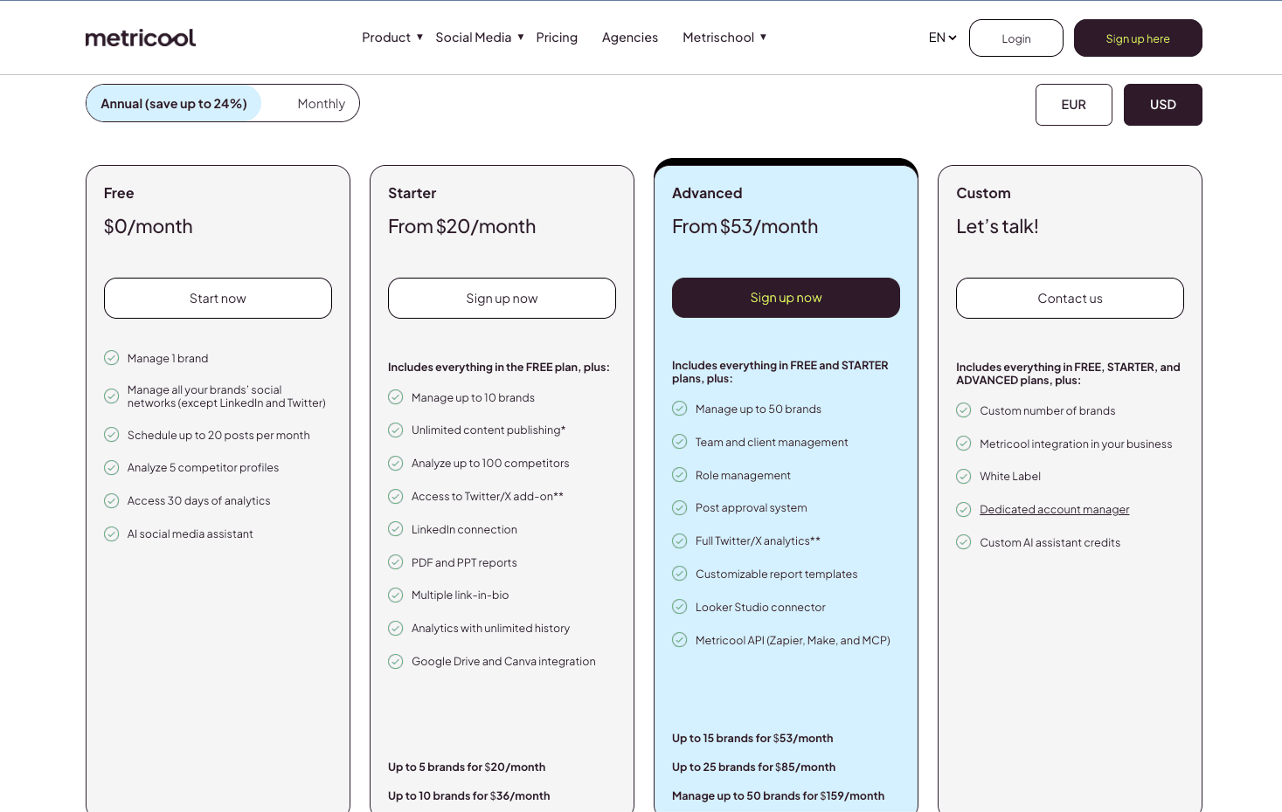The image size is (1282, 812).
Task: Click checkmark icon beside Manage 1 brand
Action: [x=112, y=358]
